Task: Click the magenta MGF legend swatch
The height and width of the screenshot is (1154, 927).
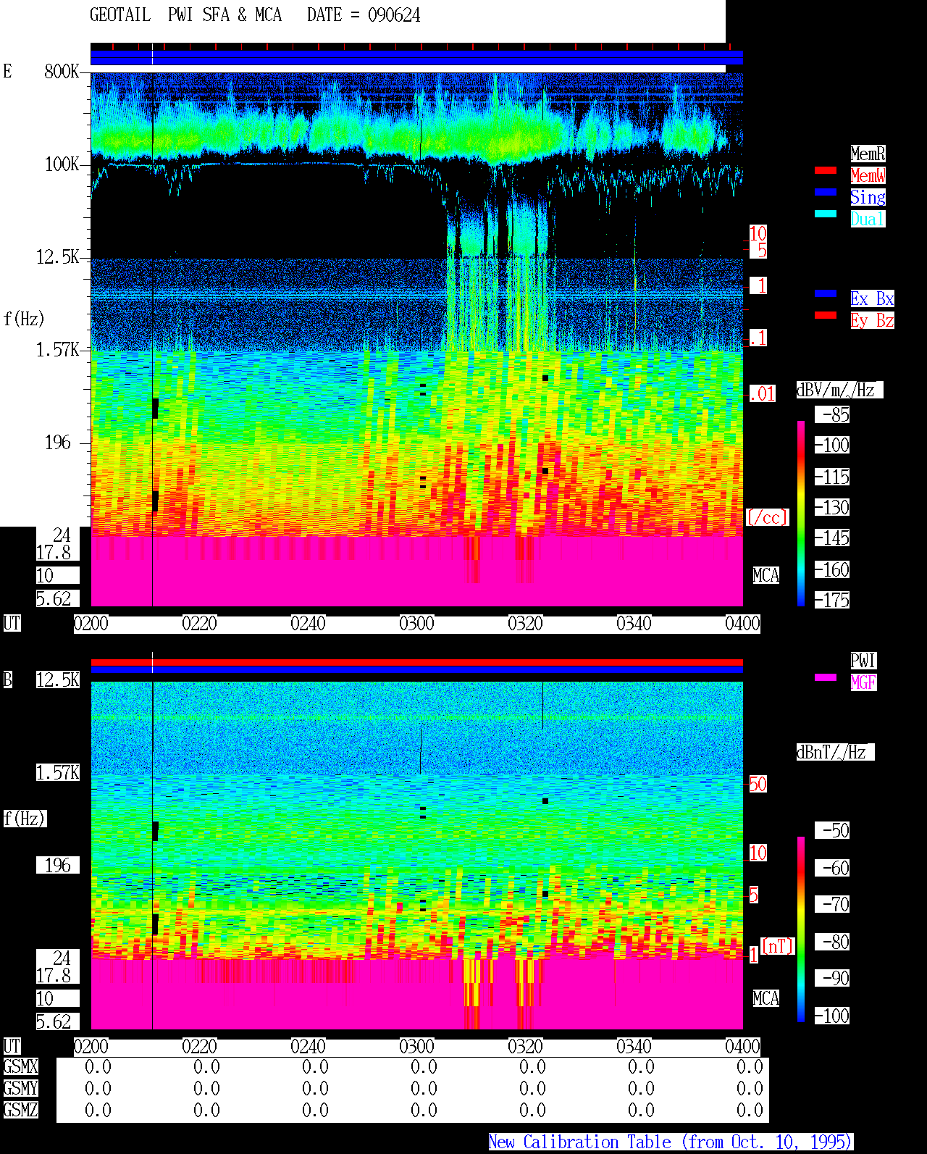Action: pos(826,678)
